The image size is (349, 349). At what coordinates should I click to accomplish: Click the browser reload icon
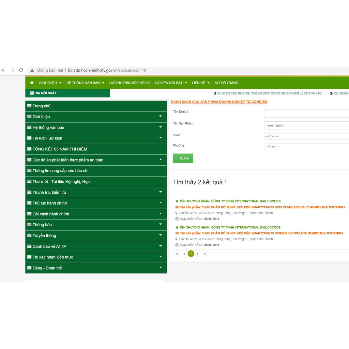21,70
